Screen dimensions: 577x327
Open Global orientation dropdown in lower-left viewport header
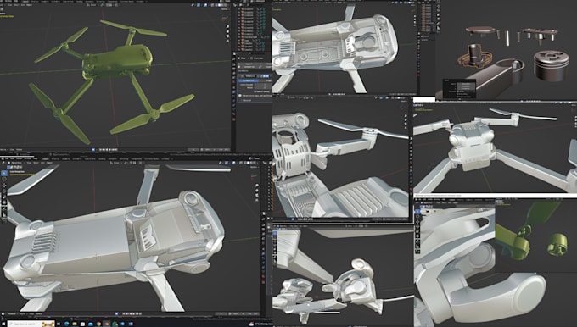116,163
